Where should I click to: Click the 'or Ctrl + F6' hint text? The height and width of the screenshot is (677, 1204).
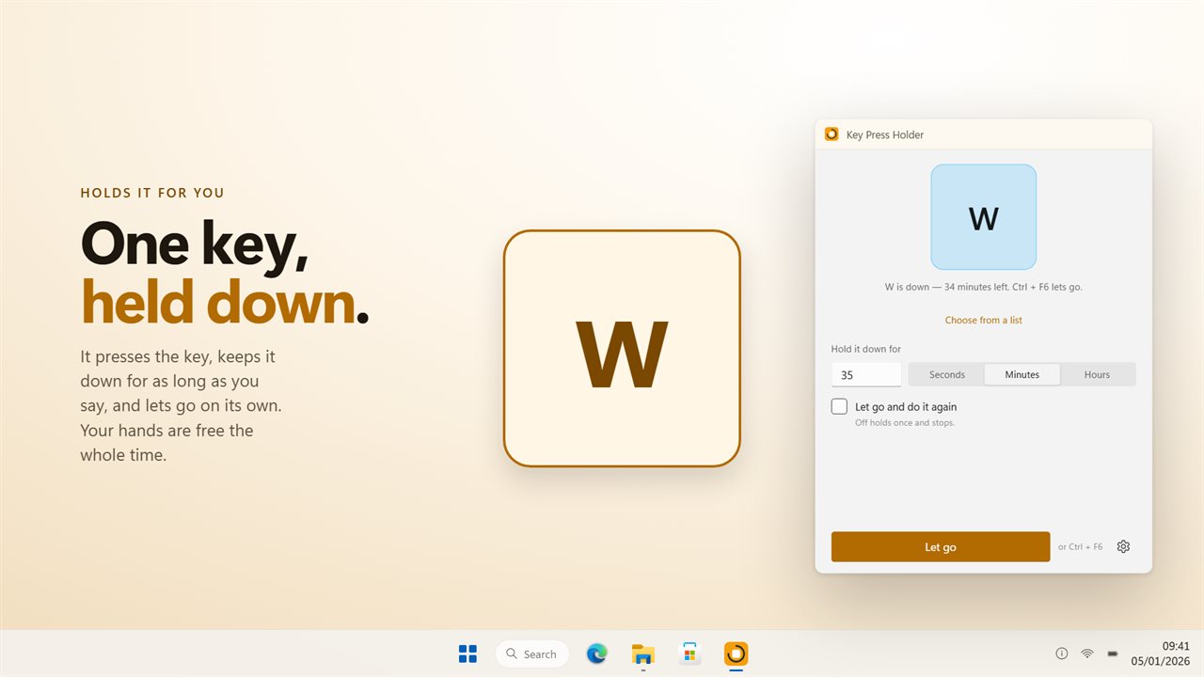point(1081,546)
